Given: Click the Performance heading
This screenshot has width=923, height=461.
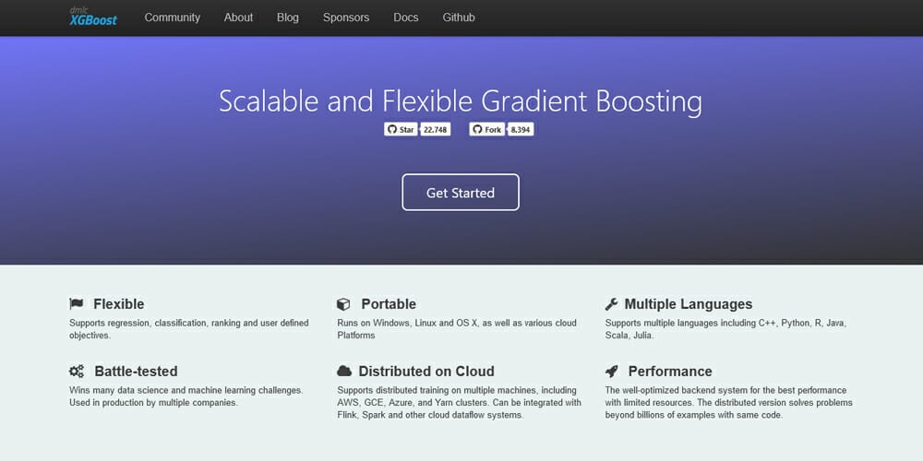Looking at the screenshot, I should (x=670, y=371).
